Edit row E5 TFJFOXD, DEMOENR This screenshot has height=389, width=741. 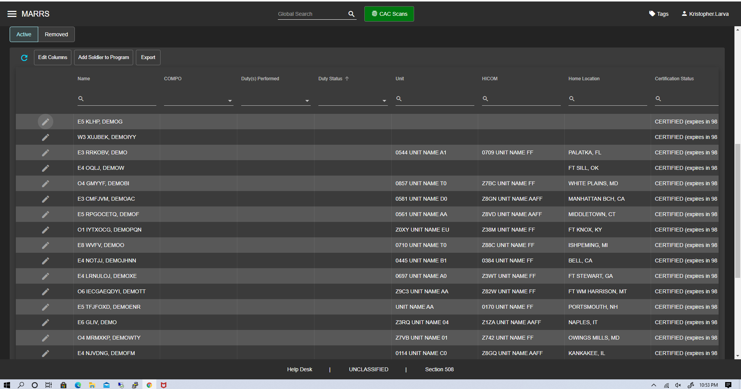46,307
